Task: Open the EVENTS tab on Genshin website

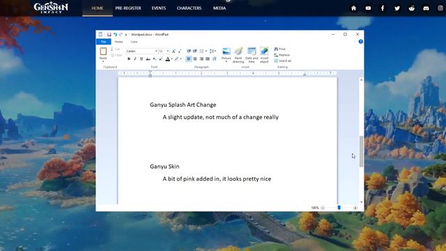Action: 158,8
